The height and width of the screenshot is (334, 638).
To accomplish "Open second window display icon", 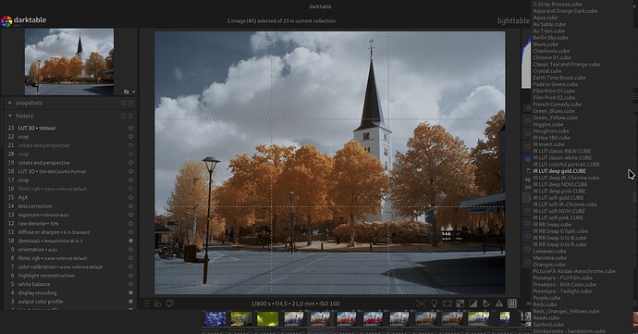I will click(x=170, y=303).
